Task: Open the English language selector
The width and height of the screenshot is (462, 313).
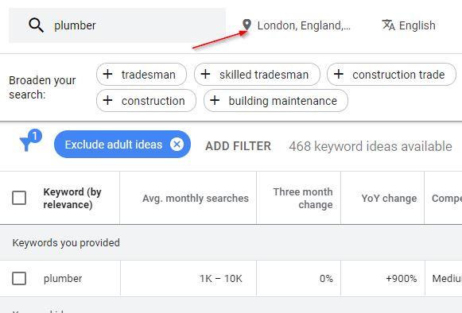Action: pyautogui.click(x=409, y=25)
